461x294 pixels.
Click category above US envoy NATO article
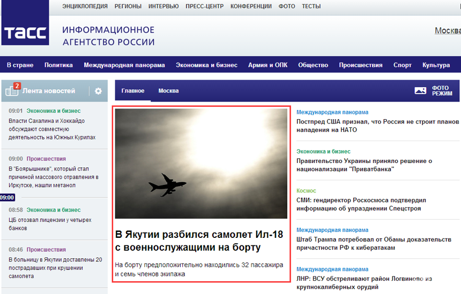[x=332, y=112]
